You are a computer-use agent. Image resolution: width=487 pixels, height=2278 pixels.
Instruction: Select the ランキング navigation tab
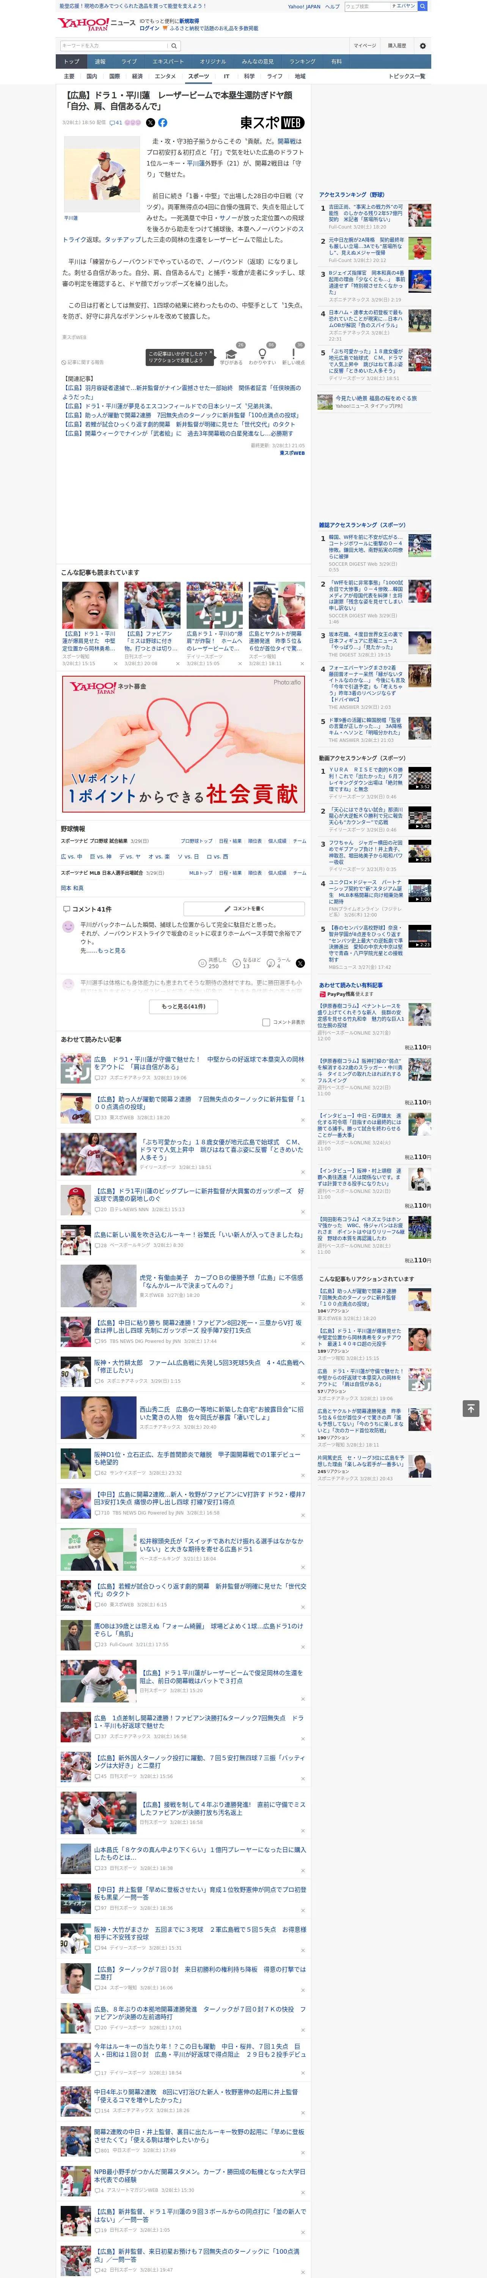(302, 62)
